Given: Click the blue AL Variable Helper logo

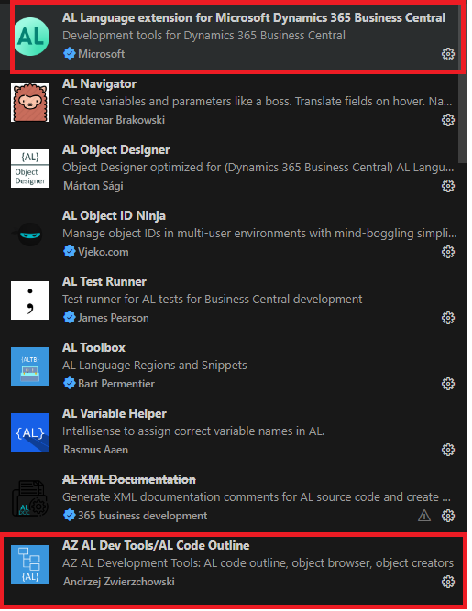Looking at the screenshot, I should pos(30,432).
